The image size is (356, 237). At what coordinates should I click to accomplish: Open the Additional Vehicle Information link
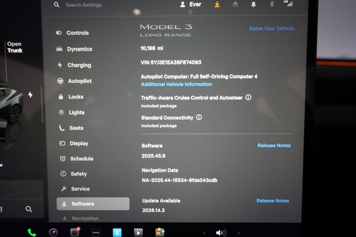click(176, 85)
